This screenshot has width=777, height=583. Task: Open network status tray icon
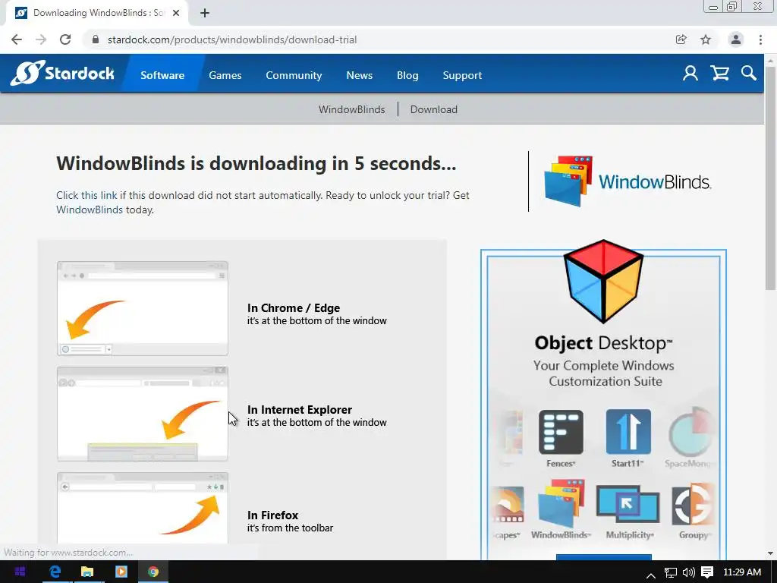[x=671, y=573]
